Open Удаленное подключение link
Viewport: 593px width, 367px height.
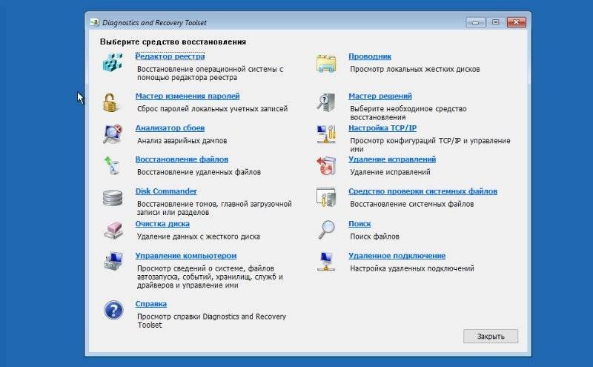(397, 255)
